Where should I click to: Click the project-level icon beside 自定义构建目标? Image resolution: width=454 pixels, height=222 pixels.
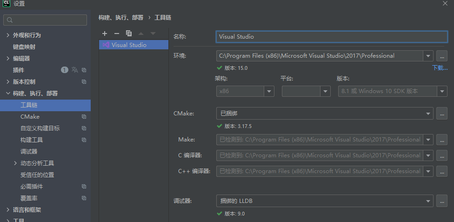point(84,128)
